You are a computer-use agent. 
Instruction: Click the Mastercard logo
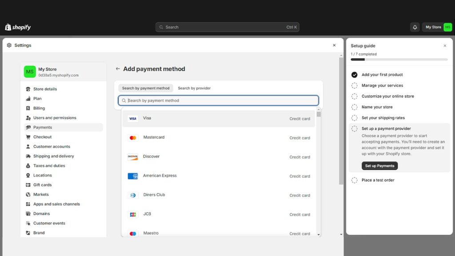tap(132, 138)
